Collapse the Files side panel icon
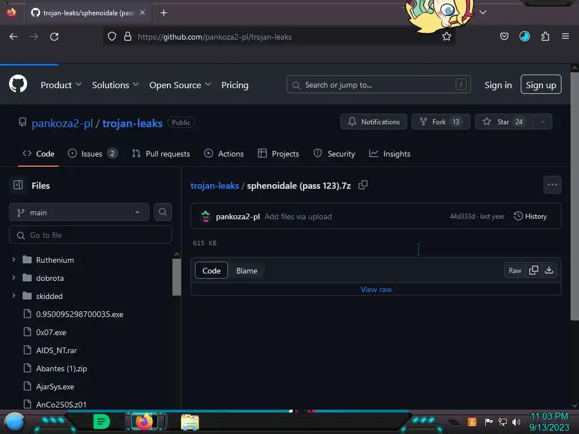Image resolution: width=579 pixels, height=434 pixels. [18, 185]
